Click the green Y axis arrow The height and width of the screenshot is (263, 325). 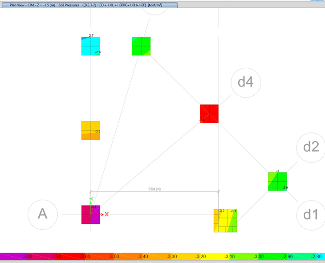click(91, 199)
